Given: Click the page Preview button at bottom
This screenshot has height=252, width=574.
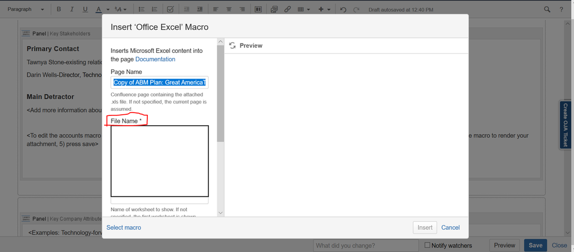Looking at the screenshot, I should tap(504, 246).
